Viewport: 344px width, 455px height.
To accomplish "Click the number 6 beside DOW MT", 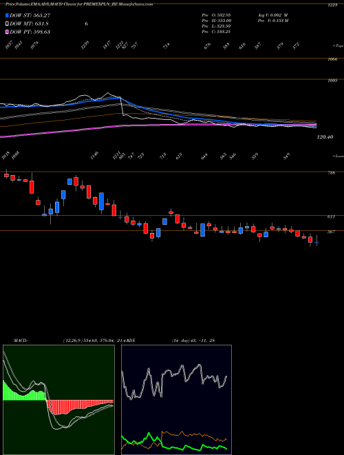I will (86, 23).
